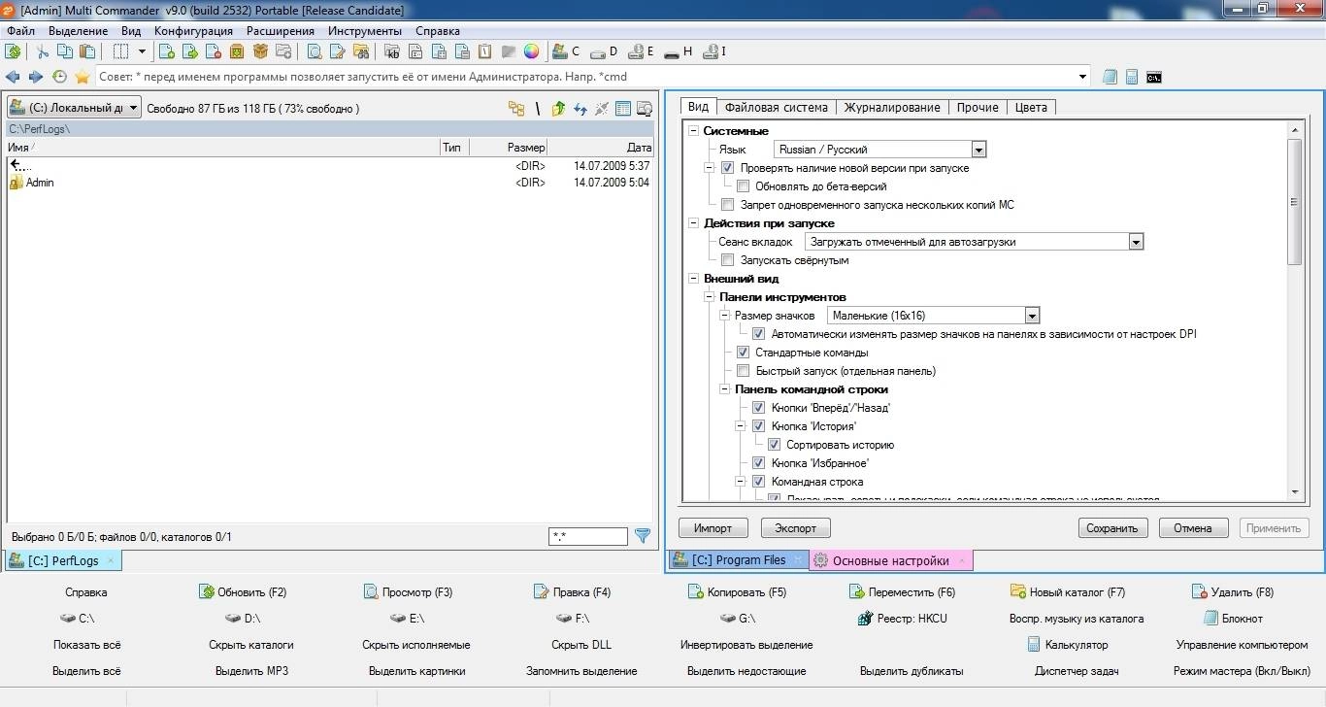The width and height of the screenshot is (1326, 707).
Task: Uncheck "Кнопки 'Вперёд'/'Назад'" checkbox
Action: pyautogui.click(x=759, y=408)
